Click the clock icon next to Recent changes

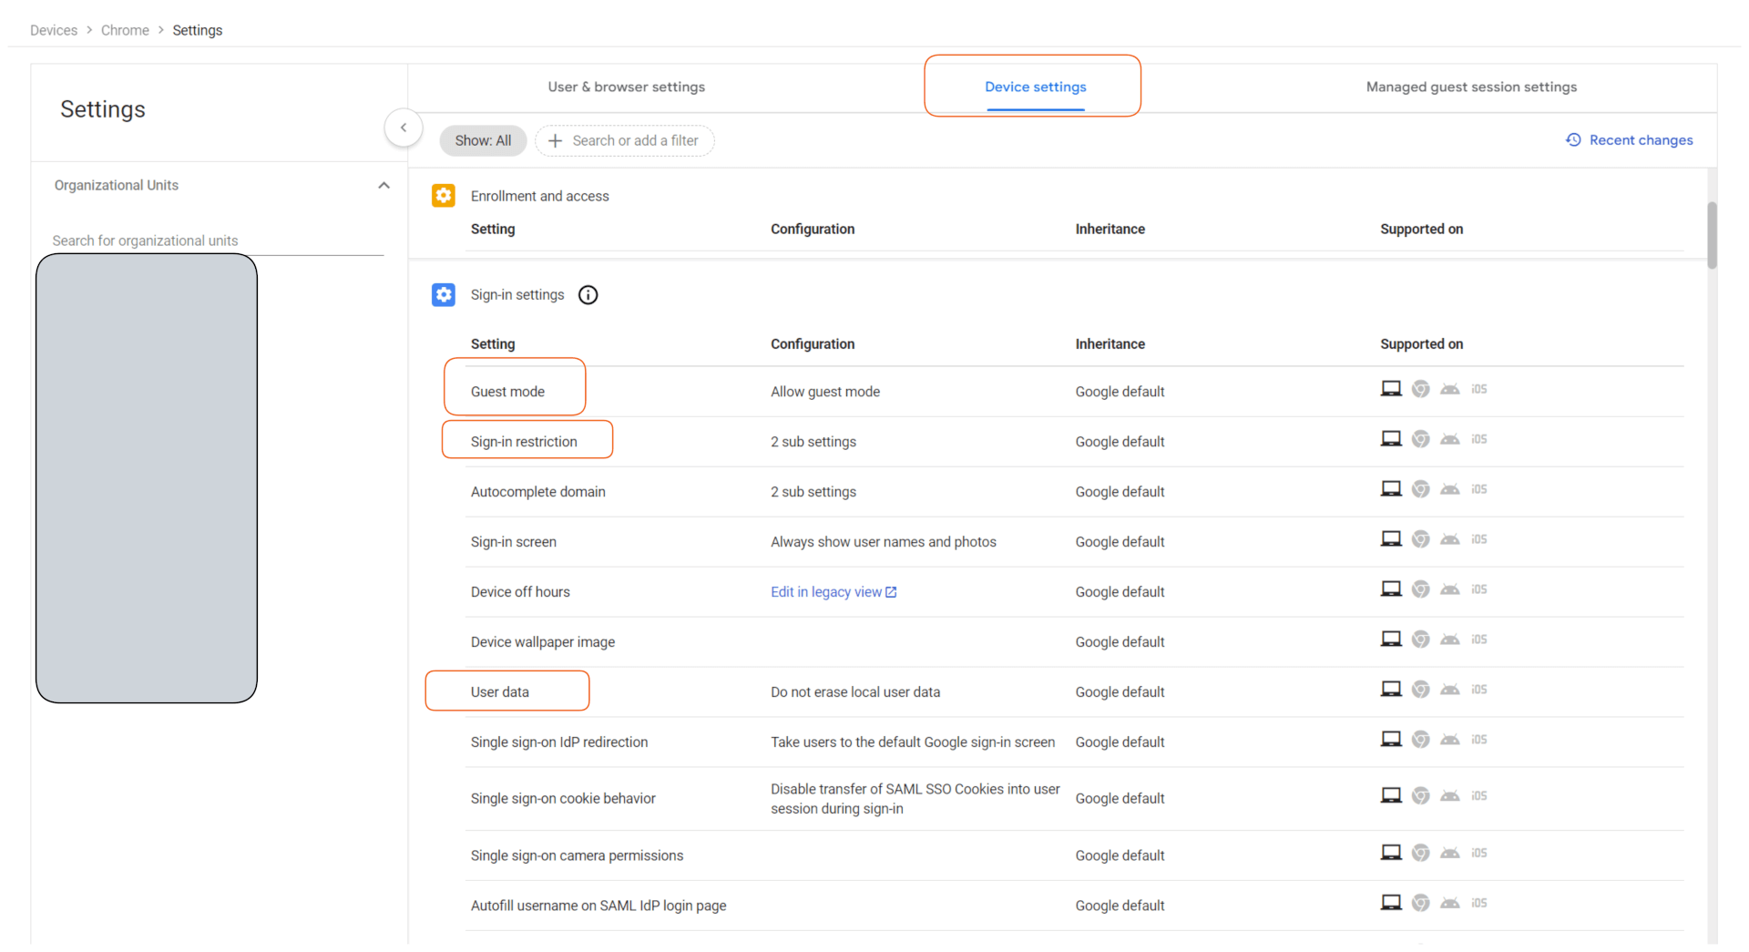point(1573,139)
